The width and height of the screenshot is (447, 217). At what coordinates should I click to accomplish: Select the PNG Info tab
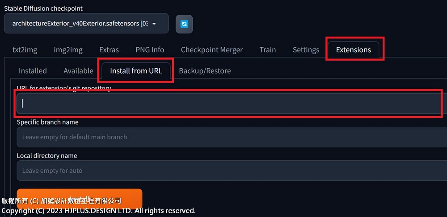pyautogui.click(x=150, y=50)
